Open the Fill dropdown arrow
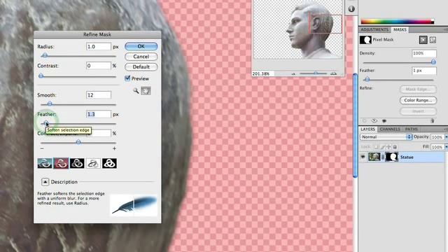This screenshot has height=252, width=448. click(x=446, y=147)
